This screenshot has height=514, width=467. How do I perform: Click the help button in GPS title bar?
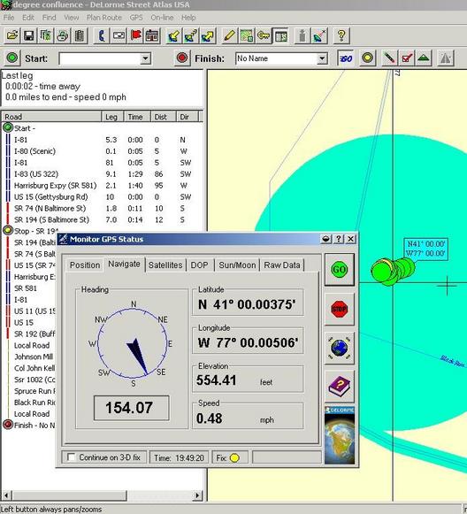(338, 239)
